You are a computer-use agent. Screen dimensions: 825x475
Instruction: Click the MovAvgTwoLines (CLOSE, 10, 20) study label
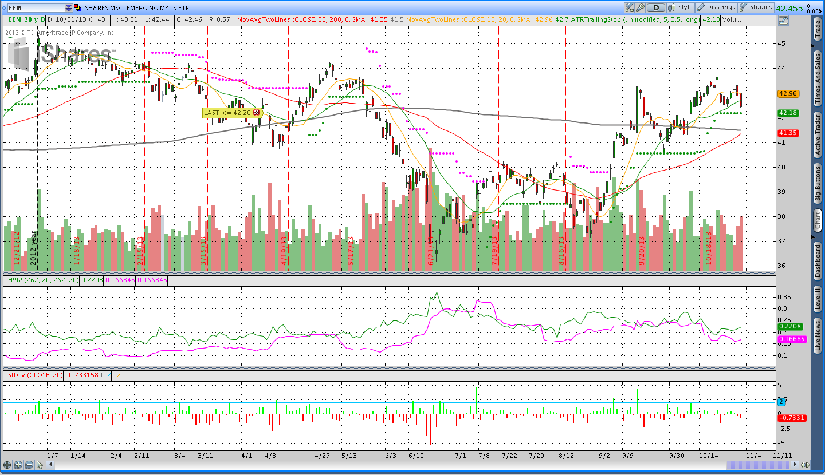(469, 20)
